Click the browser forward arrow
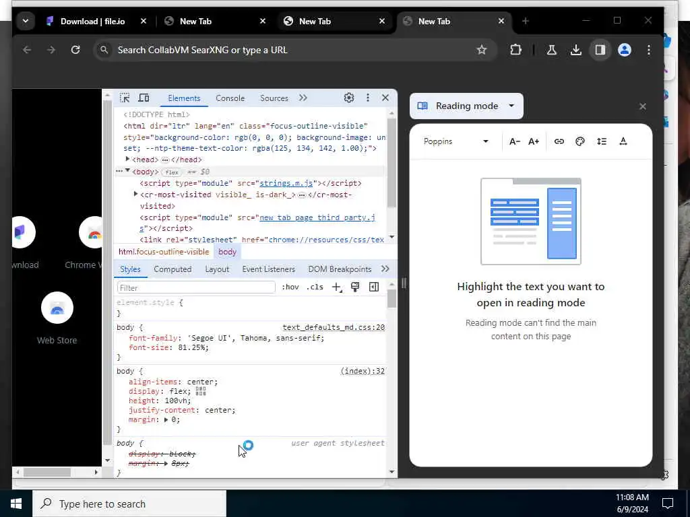The width and height of the screenshot is (690, 517). point(51,50)
